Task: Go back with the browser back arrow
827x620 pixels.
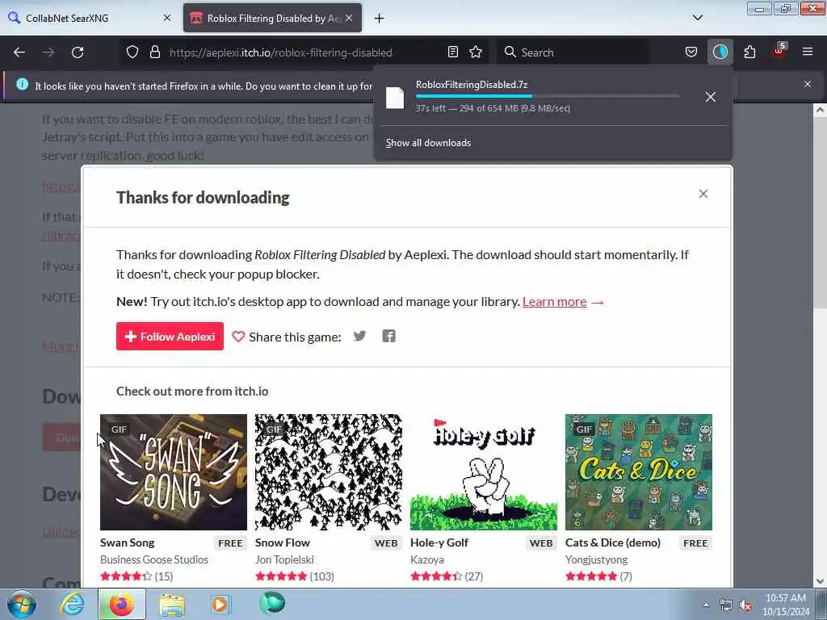Action: pos(19,52)
